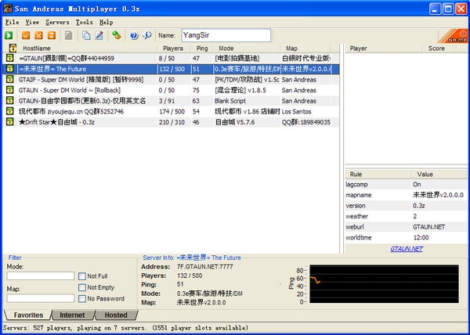This screenshot has width=470, height=335.
Task: Sort by Mode column header
Action: (x=247, y=49)
